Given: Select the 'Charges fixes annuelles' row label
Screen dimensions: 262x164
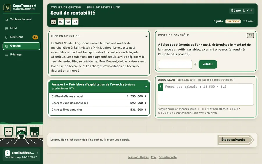Looking at the screenshot, I should tap(67, 110).
